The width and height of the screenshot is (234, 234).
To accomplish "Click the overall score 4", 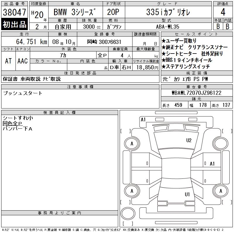I will (223, 12).
